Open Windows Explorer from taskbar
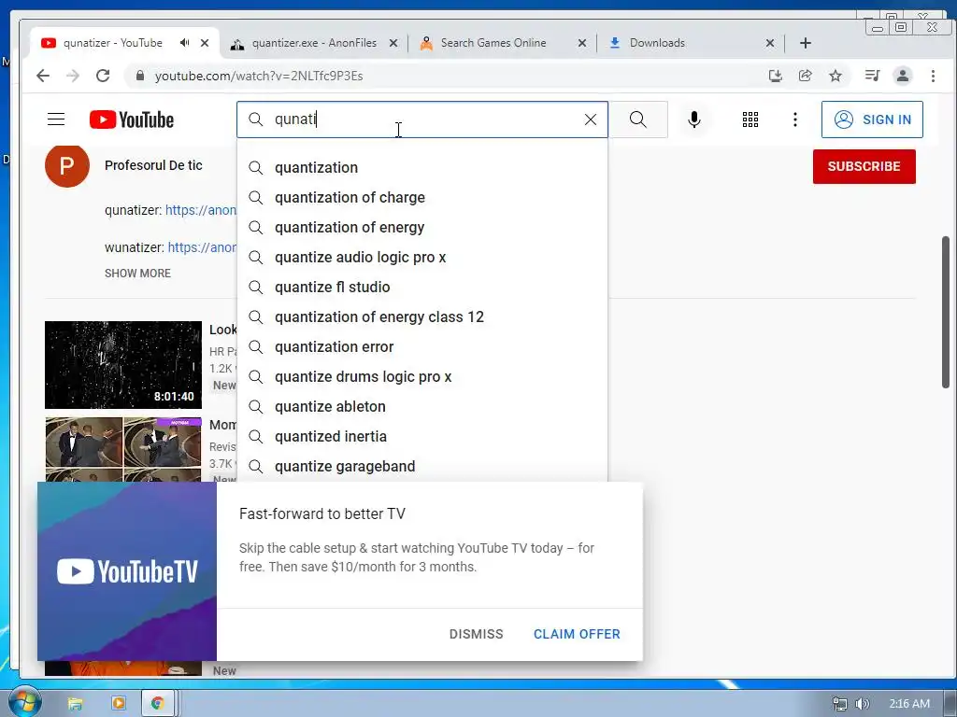Viewport: 957px width, 717px height. (x=75, y=704)
